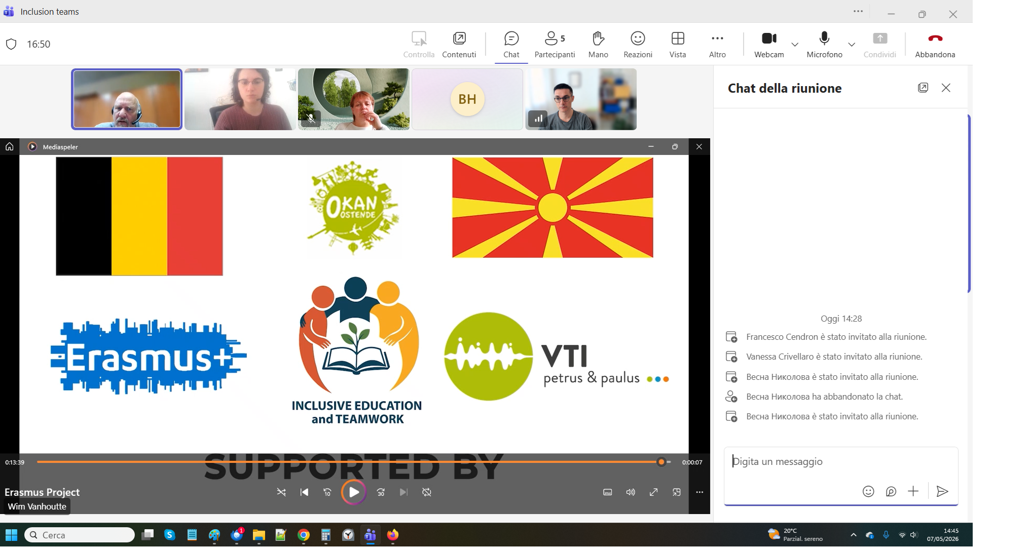This screenshot has width=1031, height=549.
Task: Click the send message arrow
Action: pyautogui.click(x=942, y=491)
